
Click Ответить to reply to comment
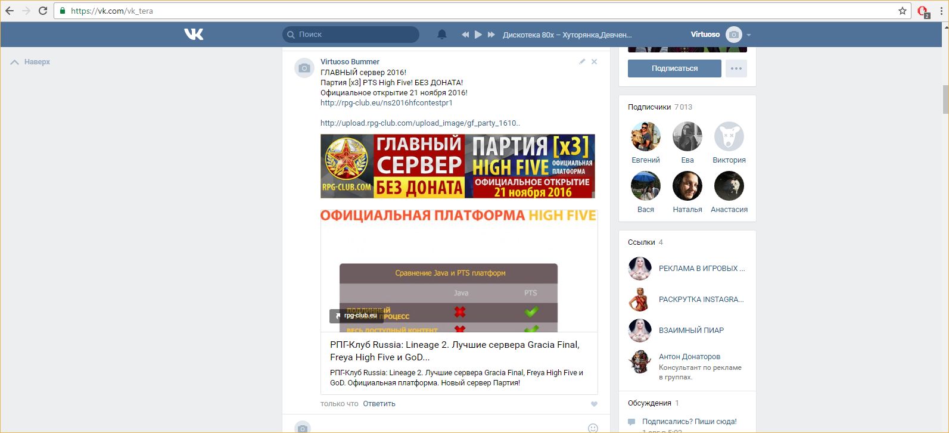[379, 404]
